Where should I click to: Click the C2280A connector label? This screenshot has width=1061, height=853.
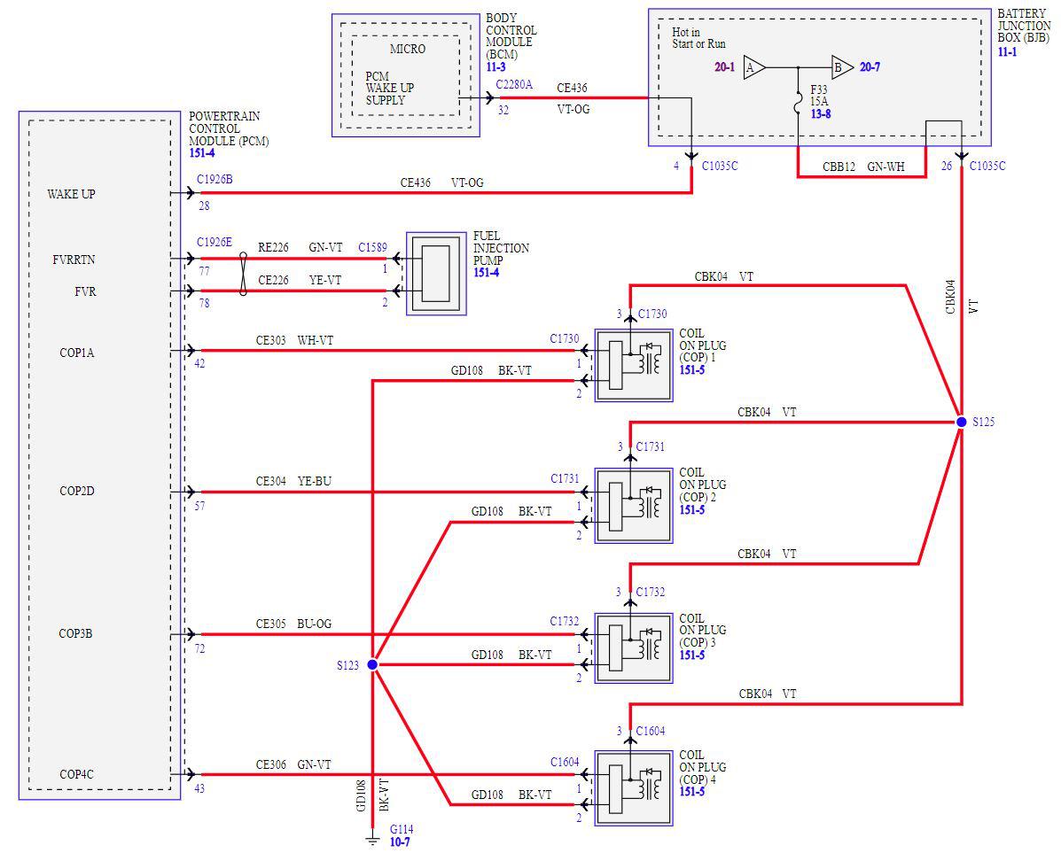click(x=514, y=84)
